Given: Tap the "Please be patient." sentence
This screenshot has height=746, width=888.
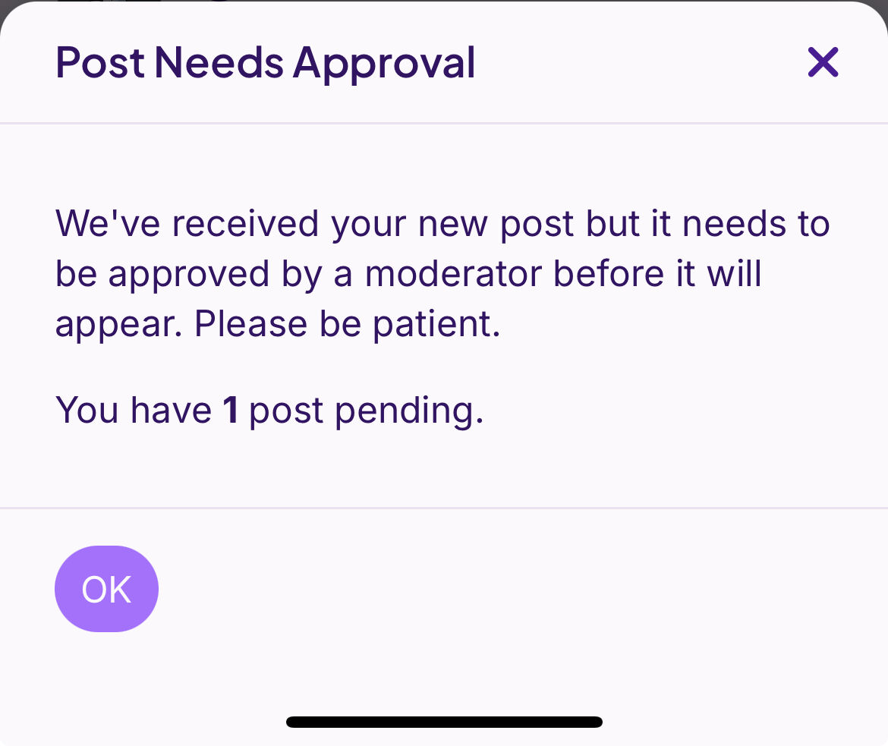Looking at the screenshot, I should 348,324.
